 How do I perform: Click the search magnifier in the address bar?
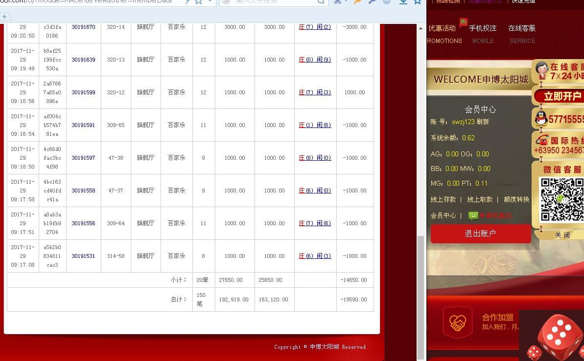[x=321, y=2]
